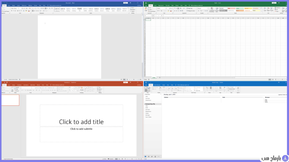Open the Transitions tab in PowerPoint
289x162 pixels.
pyautogui.click(x=19, y=85)
